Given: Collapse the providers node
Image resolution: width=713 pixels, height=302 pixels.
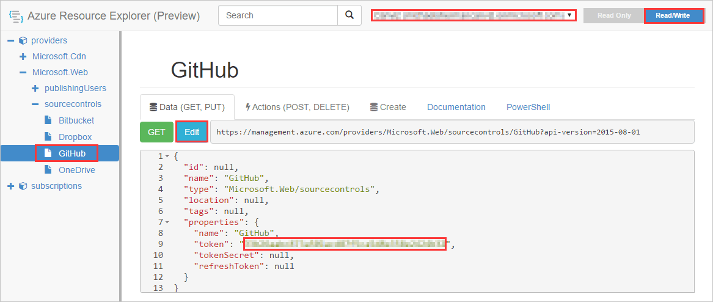Looking at the screenshot, I should point(11,41).
